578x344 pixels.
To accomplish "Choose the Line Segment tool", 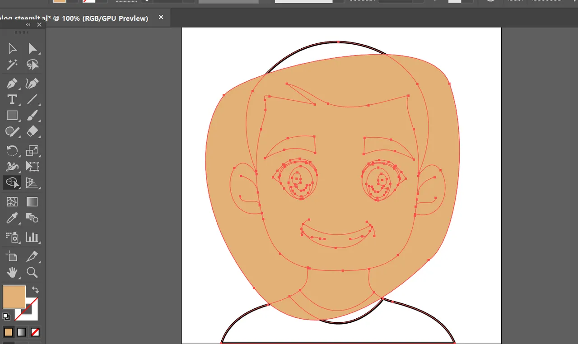I will point(32,99).
